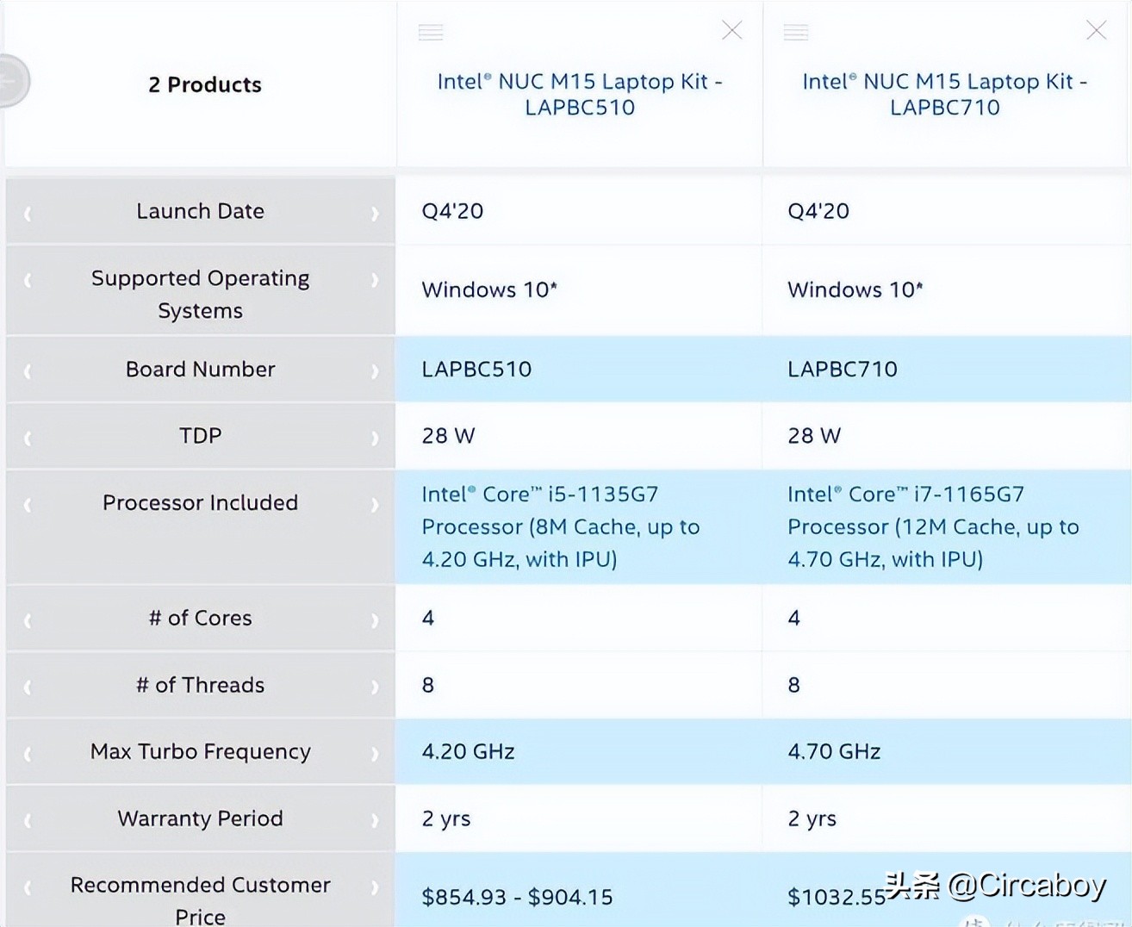Click drag handle icon above LAPBC510 column

coord(431,33)
